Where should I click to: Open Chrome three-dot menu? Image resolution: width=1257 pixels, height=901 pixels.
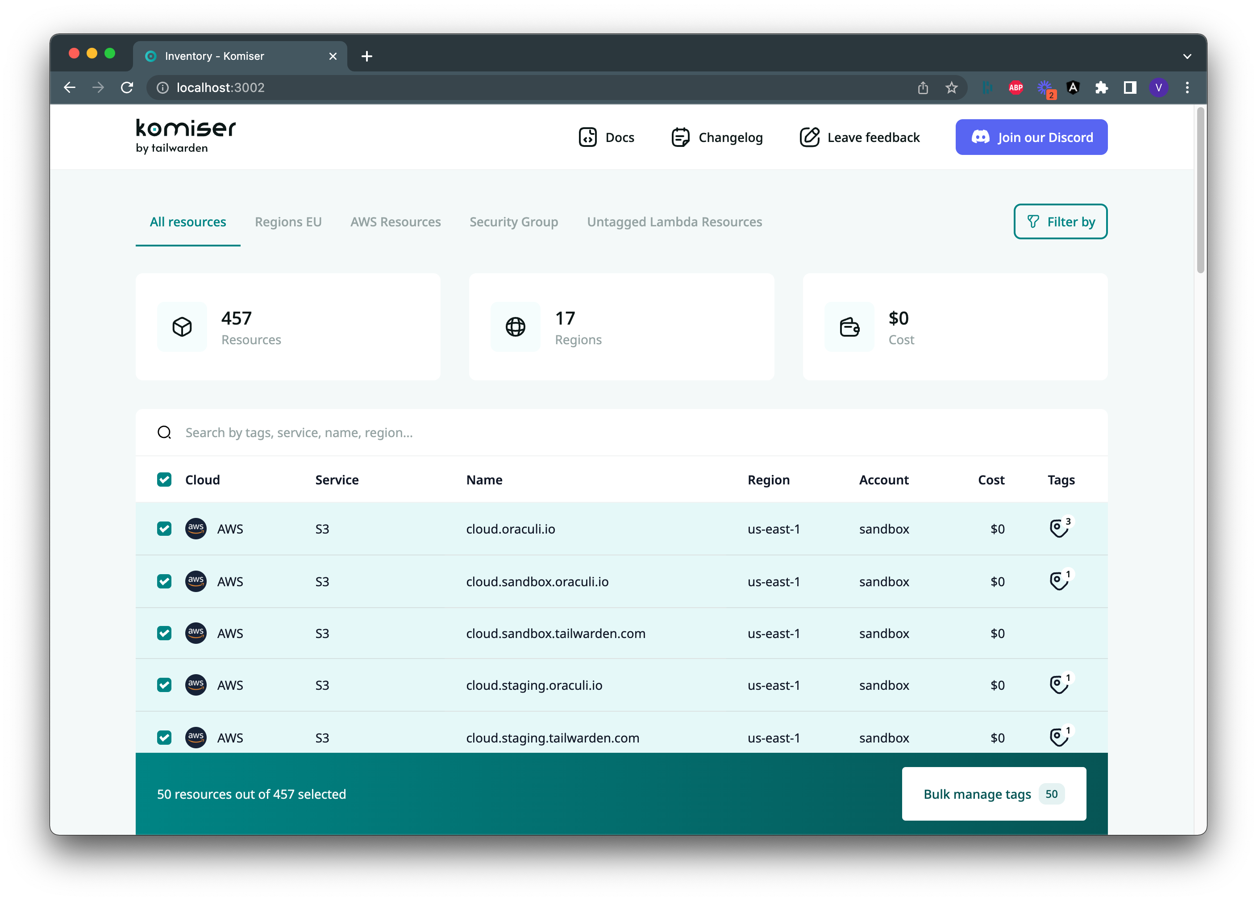point(1186,88)
